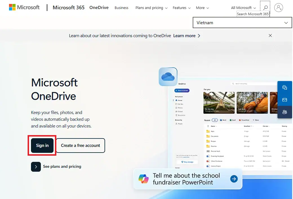Viewport: 293px width, 199px height.
Task: Follow the See plans and pricing link
Action: pos(62,167)
